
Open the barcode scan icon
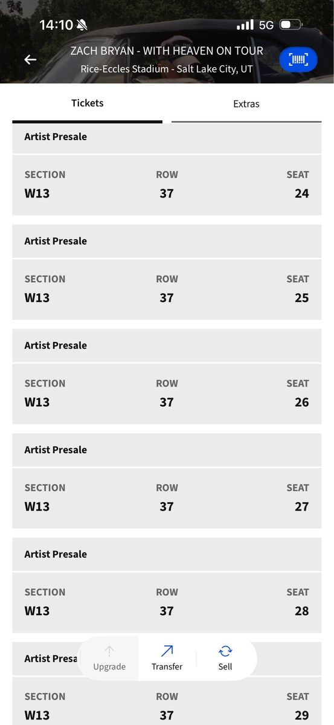point(298,59)
